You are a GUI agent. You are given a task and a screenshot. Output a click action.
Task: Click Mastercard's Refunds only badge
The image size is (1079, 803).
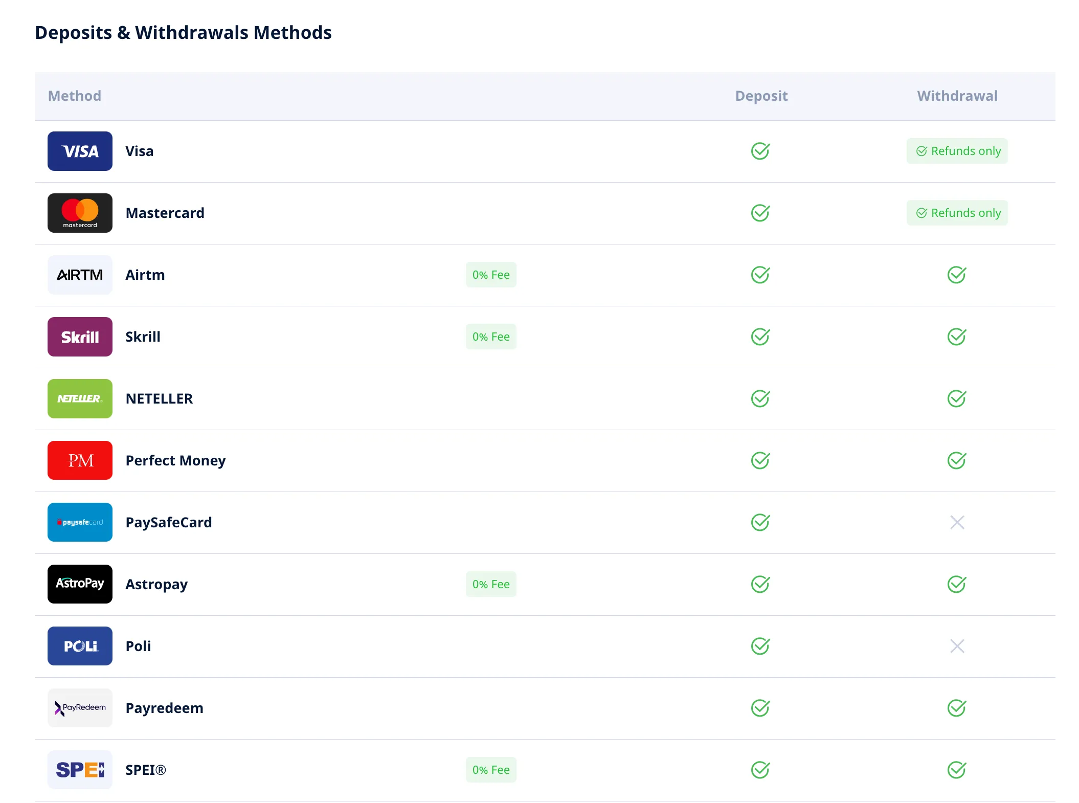pyautogui.click(x=957, y=213)
